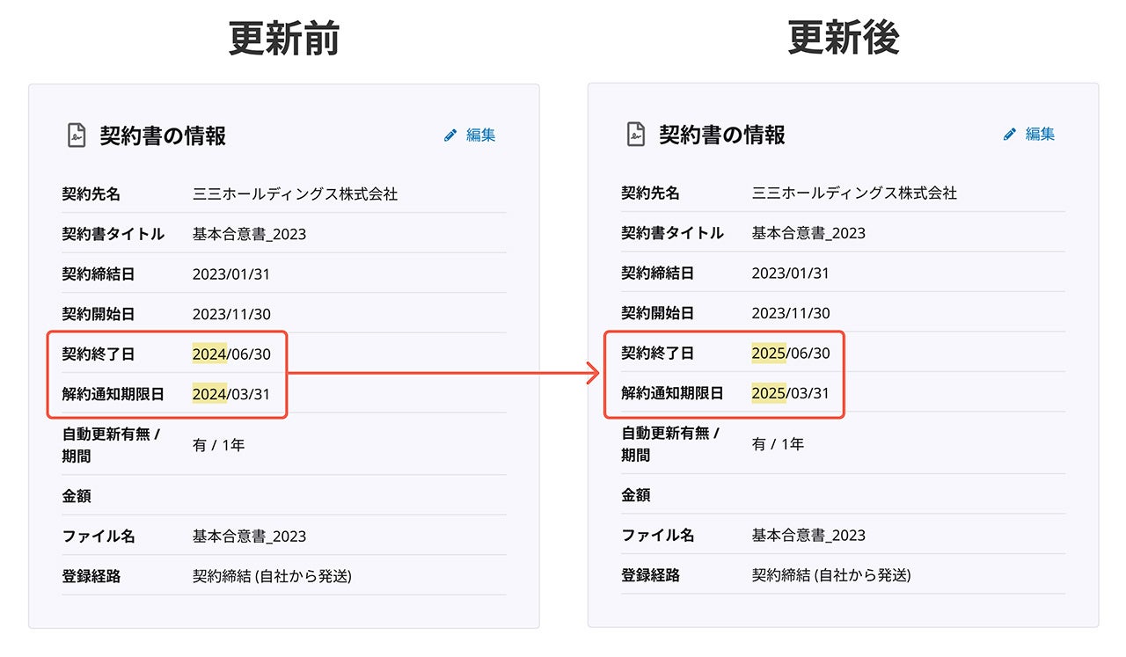Click the 契約開始日 label in 更新後 panel
Image resolution: width=1126 pixels, height=657 pixels.
658,312
